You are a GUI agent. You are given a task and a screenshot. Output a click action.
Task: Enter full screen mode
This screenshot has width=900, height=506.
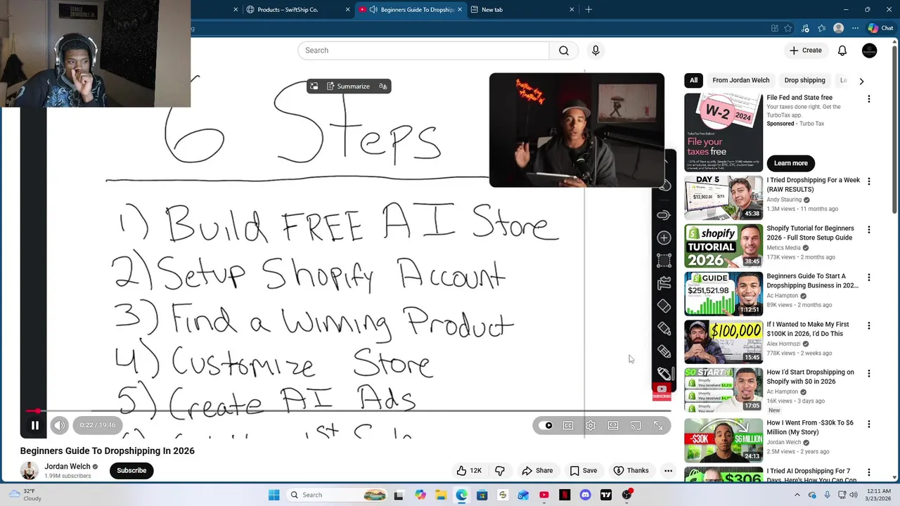click(658, 426)
